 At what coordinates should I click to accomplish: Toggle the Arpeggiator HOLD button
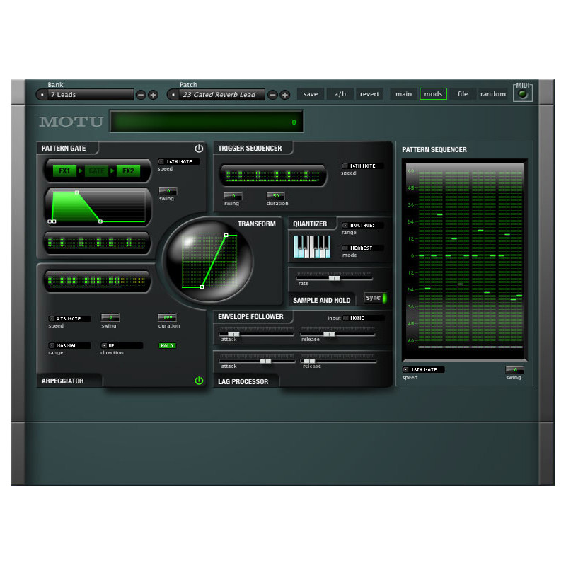167,346
